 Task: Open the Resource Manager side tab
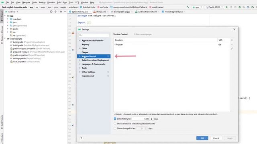click(2, 35)
